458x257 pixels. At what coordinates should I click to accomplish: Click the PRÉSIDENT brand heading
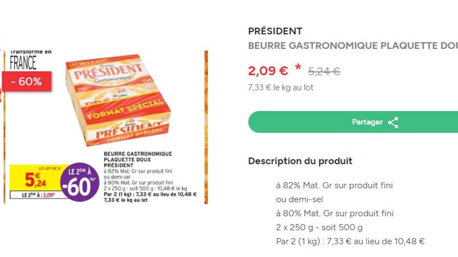[275, 31]
